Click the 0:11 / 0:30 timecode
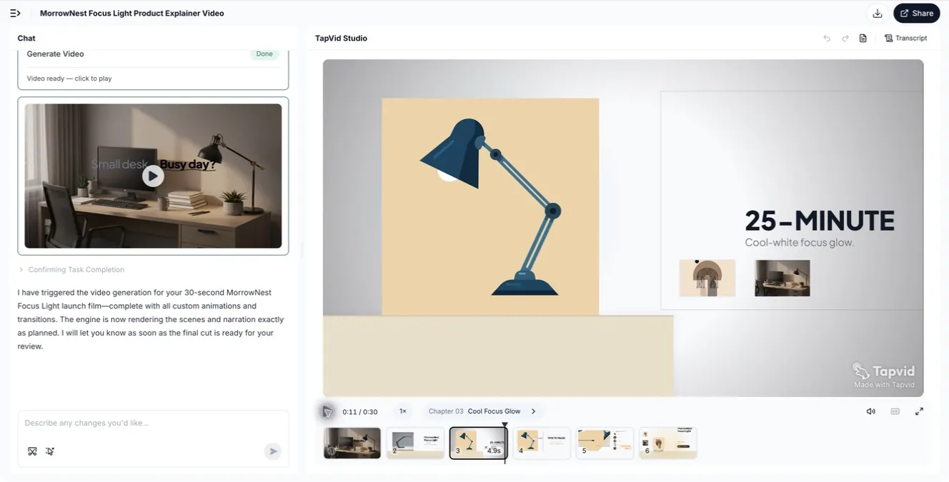This screenshot has height=482, width=949. point(360,412)
